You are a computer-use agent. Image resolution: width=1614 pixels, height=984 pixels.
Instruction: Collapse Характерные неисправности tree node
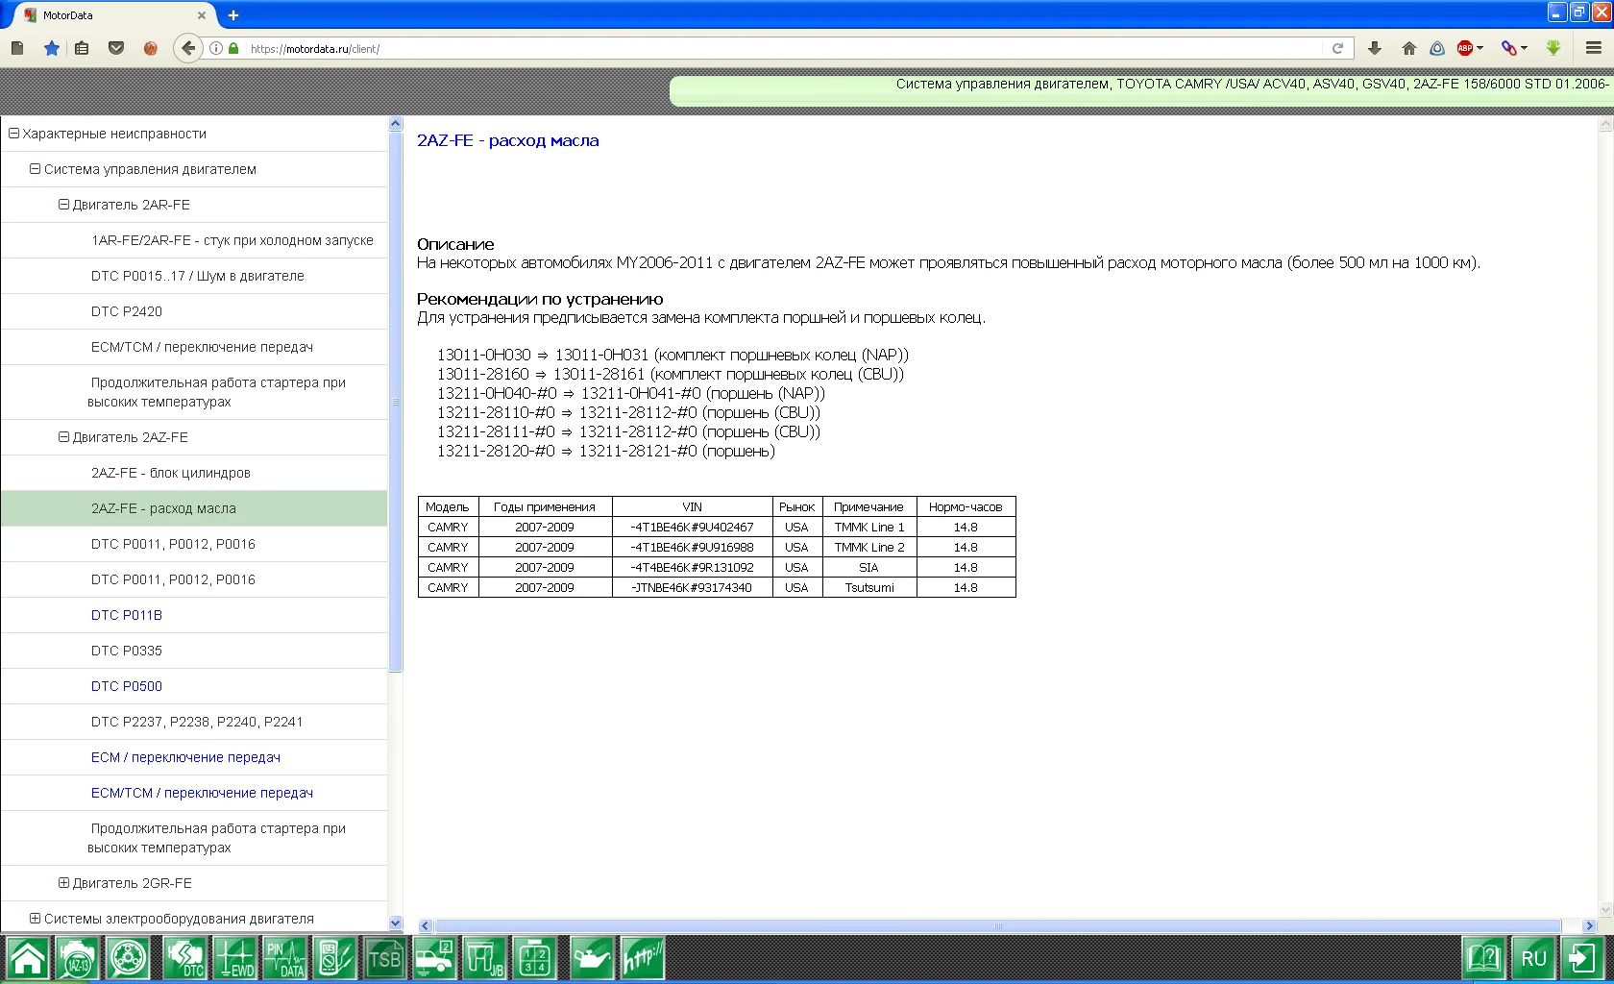[13, 134]
